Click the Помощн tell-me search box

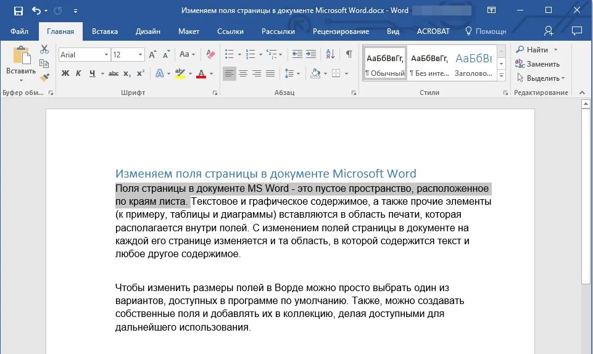486,31
